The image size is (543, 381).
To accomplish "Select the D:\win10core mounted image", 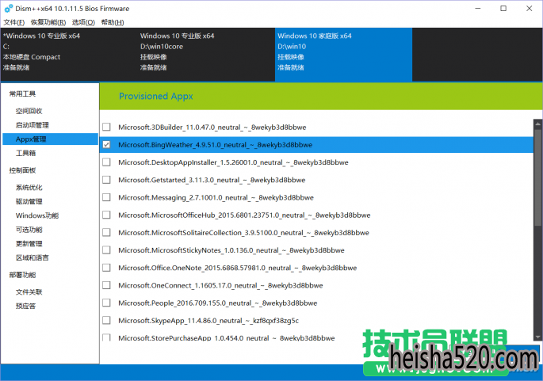I will 206,55.
